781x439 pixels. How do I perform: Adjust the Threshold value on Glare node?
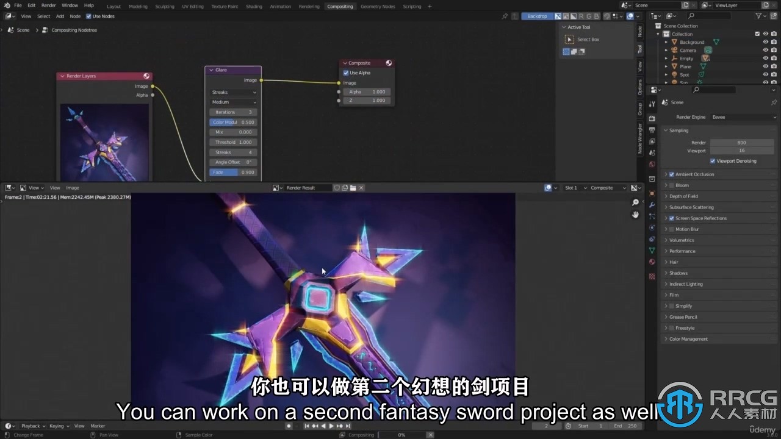(x=234, y=142)
